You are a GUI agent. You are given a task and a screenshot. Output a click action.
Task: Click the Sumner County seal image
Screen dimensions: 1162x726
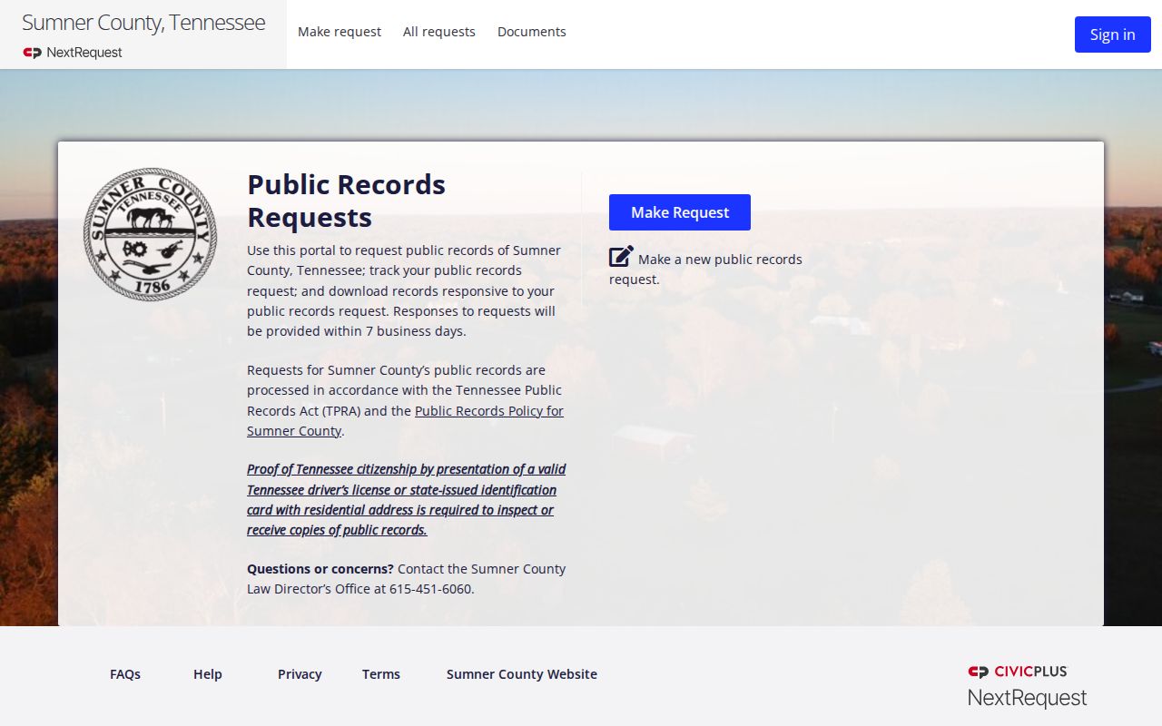151,234
